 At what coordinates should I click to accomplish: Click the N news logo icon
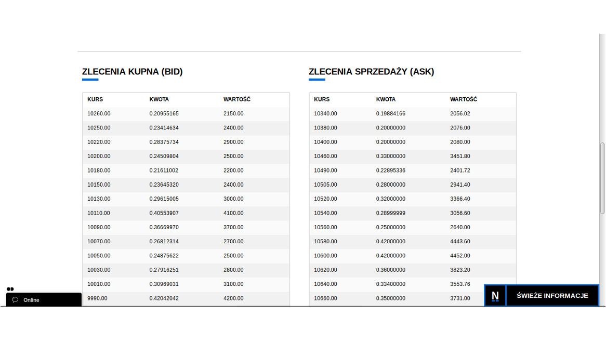[495, 296]
